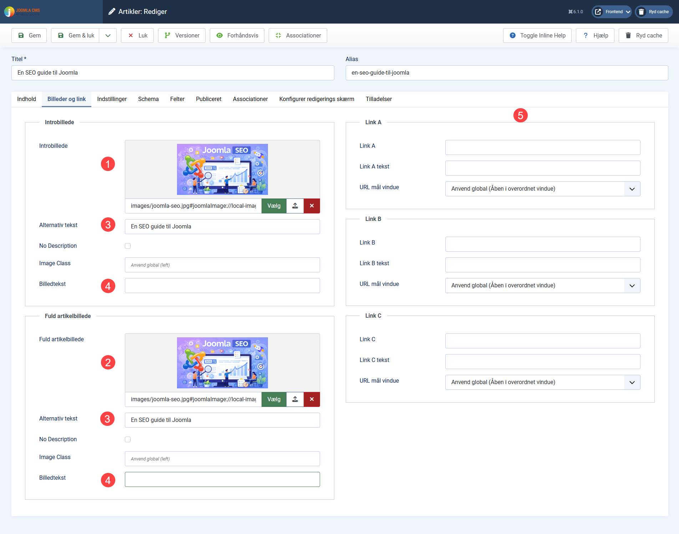Screen dimensions: 679x534
Task: Click Fuld artikelbillede Image Class field
Action: [222, 459]
